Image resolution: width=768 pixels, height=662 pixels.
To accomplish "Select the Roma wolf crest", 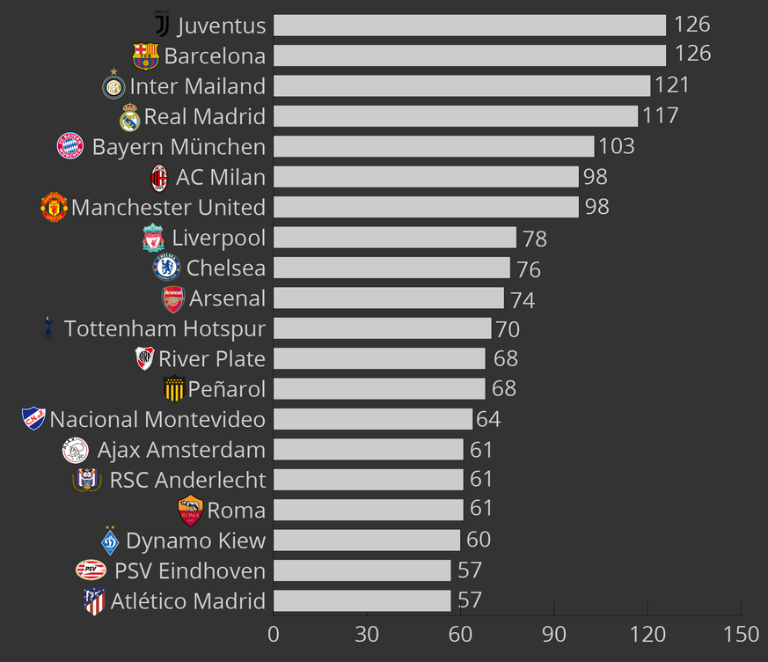I will pos(190,511).
